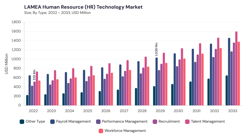Viewport: 248px width, 139px height.
Task: Toggle the Performance Management legend label
Action: click(x=125, y=121)
